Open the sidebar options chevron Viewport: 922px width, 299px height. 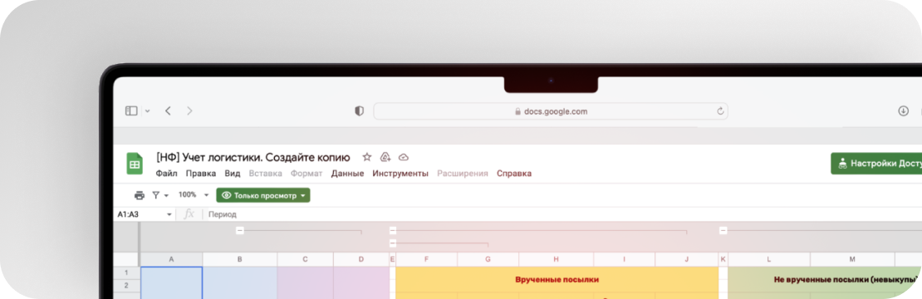tap(148, 111)
